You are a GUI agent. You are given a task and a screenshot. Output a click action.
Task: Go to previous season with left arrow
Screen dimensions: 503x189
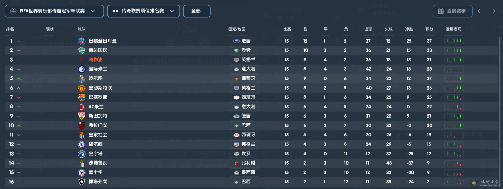click(x=479, y=11)
